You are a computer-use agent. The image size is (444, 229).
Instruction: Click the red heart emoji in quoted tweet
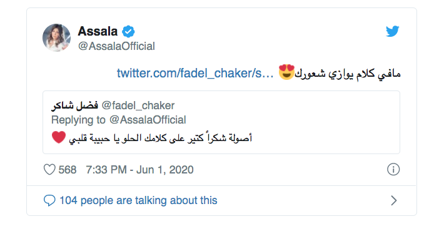point(59,137)
